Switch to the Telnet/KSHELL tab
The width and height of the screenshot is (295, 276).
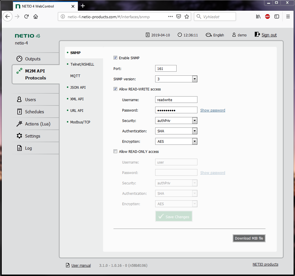click(82, 64)
